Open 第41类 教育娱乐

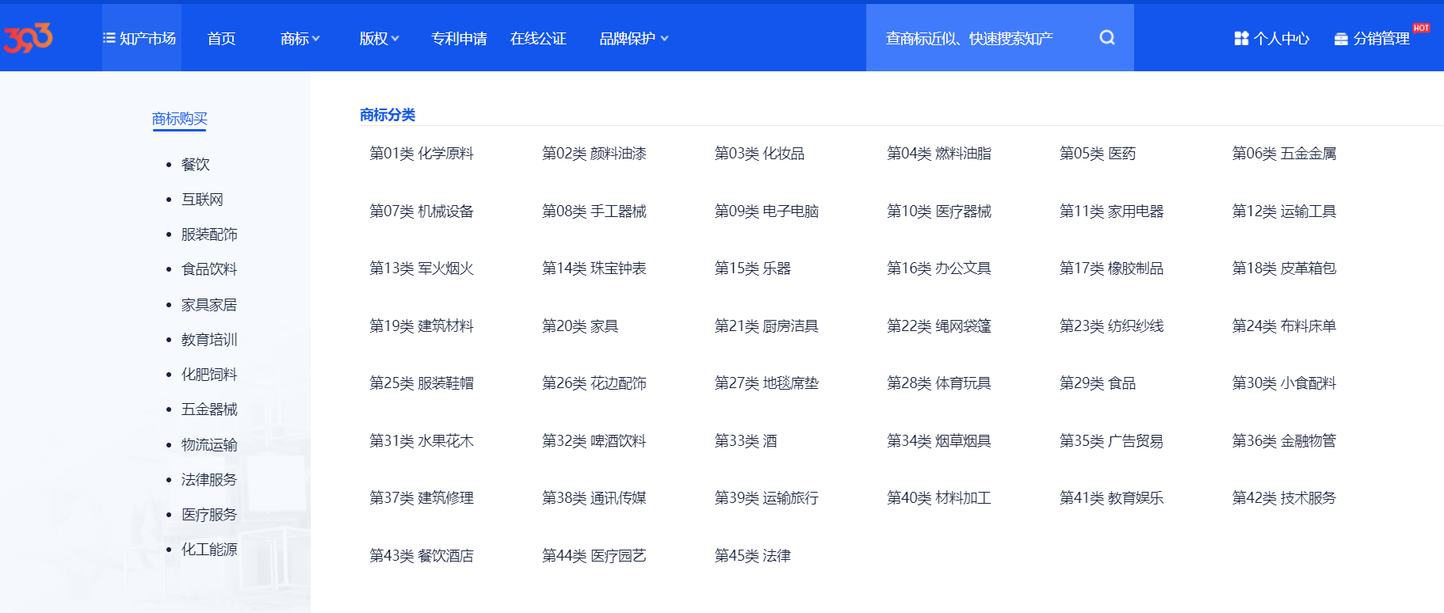[x=1112, y=498]
